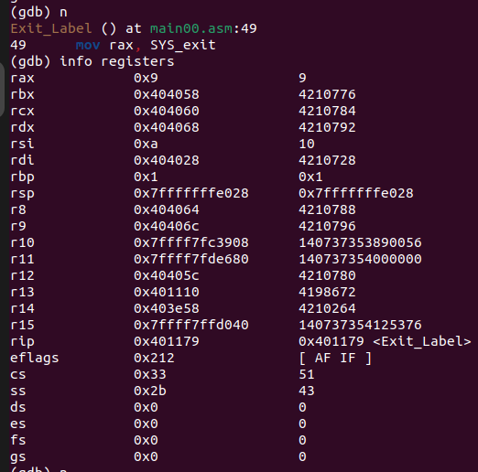The image size is (478, 472).
Task: Select the main00.asm filename text
Action: 191,28
